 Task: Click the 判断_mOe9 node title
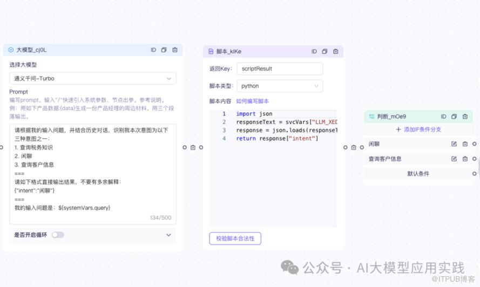(391, 117)
